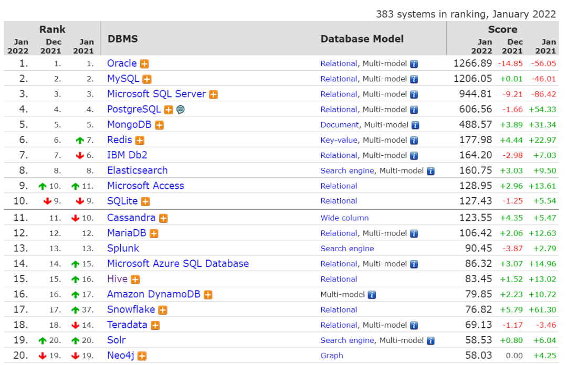Image resolution: width=567 pixels, height=365 pixels.
Task: Click the orange plus icon next to Redis
Action: click(x=140, y=141)
